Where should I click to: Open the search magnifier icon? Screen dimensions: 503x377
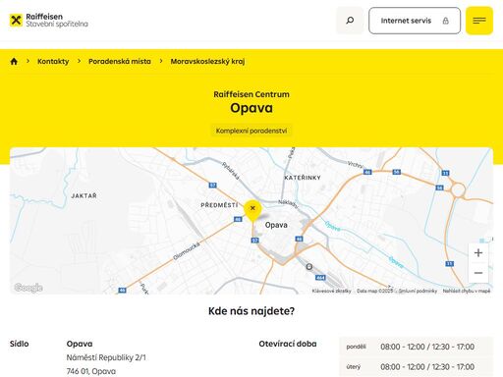(350, 21)
